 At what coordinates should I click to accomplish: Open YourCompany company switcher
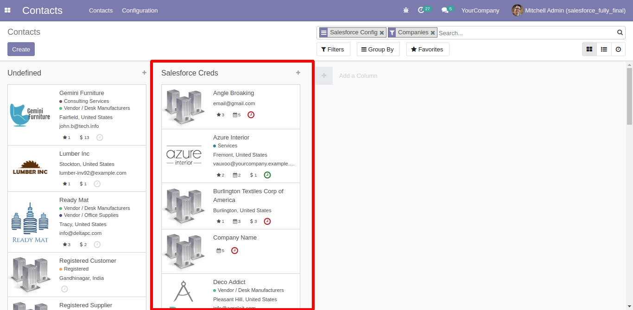pyautogui.click(x=481, y=10)
